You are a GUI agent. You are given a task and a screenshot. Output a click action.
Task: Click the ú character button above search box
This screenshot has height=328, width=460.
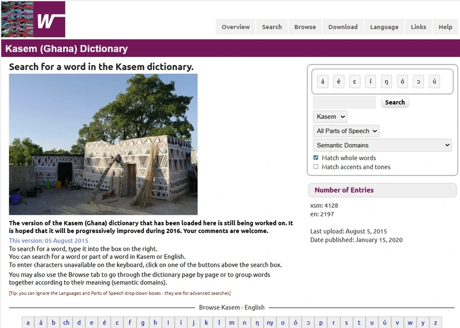[x=434, y=82]
